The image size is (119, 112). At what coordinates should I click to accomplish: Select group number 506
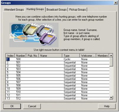coord(58,79)
